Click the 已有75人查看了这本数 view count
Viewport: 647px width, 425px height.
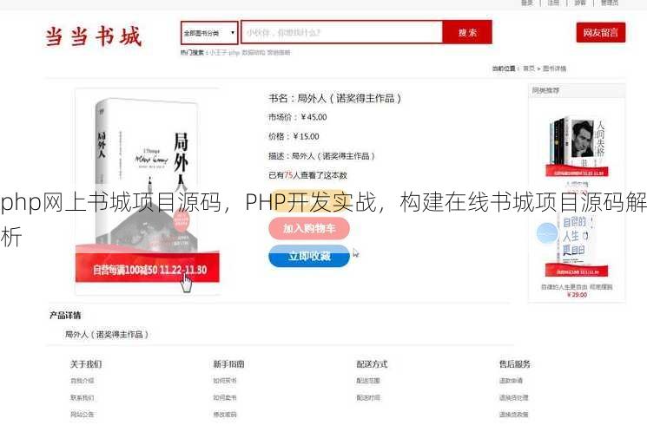coord(307,175)
